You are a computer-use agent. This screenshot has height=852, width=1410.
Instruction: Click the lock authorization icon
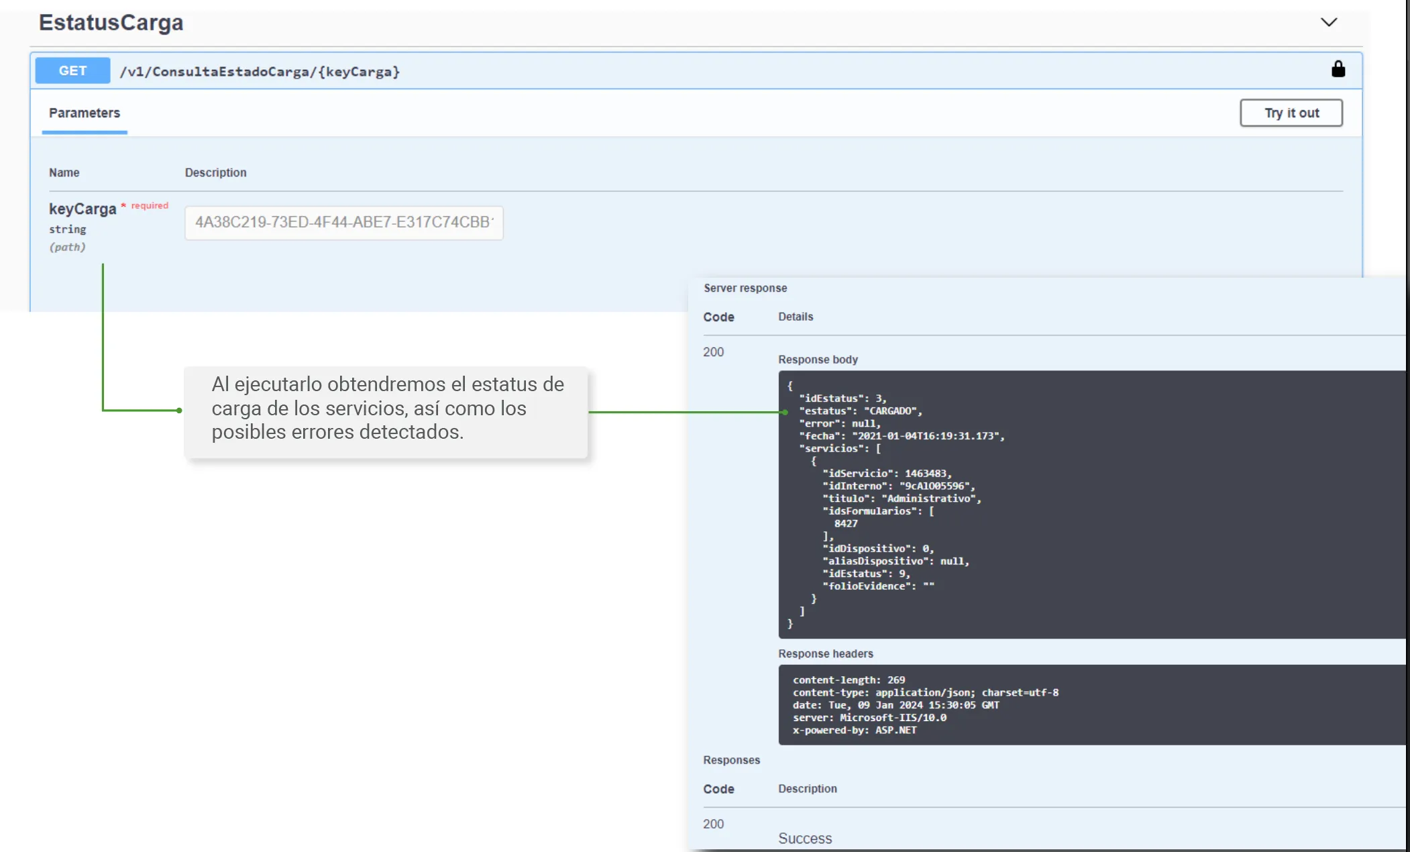coord(1338,69)
